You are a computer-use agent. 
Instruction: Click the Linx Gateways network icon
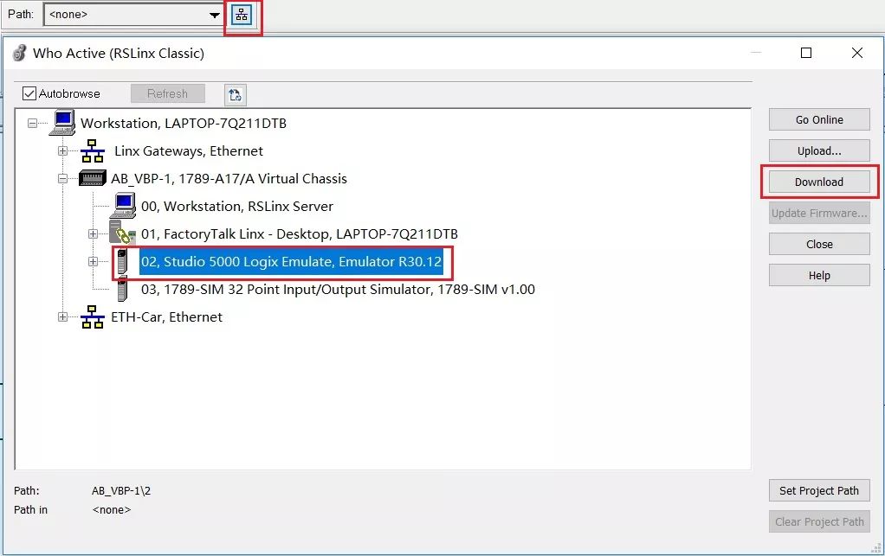click(x=93, y=151)
